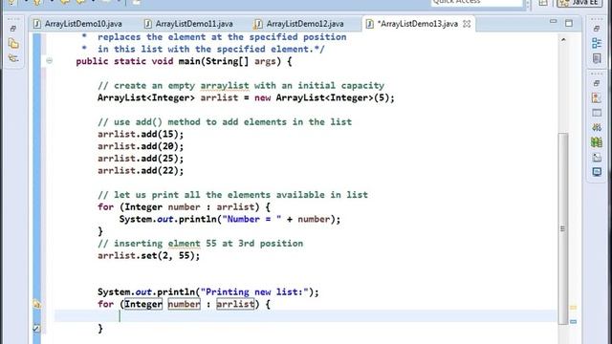Restore the minimized left view stack
Image resolution: width=612 pixels, height=344 pixels.
[x=12, y=29]
